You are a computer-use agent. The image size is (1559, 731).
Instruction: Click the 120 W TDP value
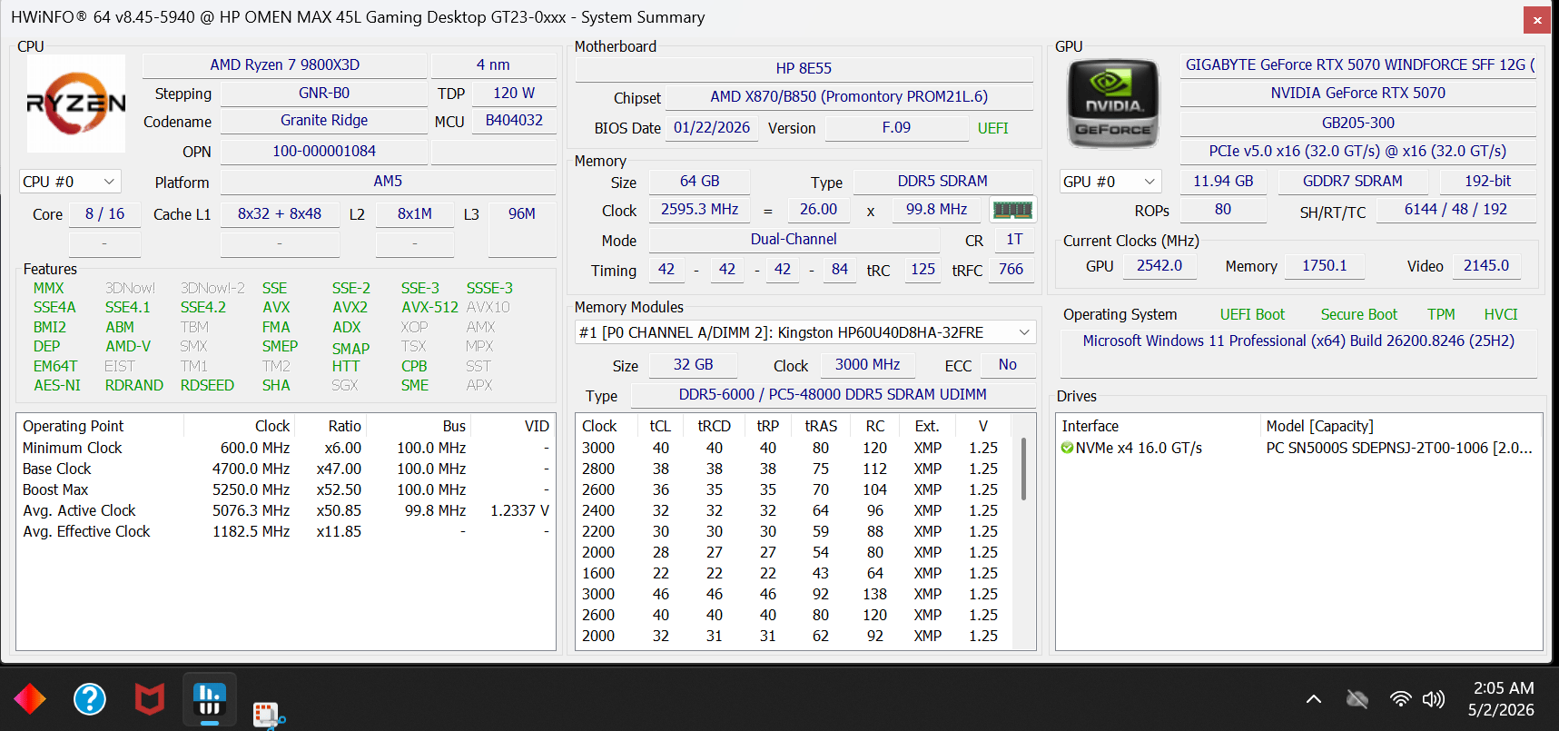point(514,93)
